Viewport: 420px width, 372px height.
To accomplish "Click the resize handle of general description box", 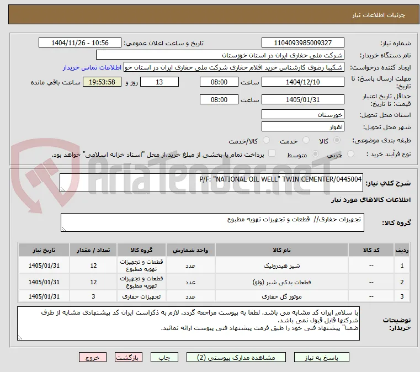I will pos(62,189).
